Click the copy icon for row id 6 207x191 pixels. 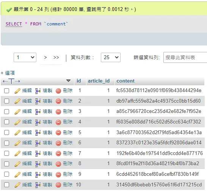coord(38,143)
